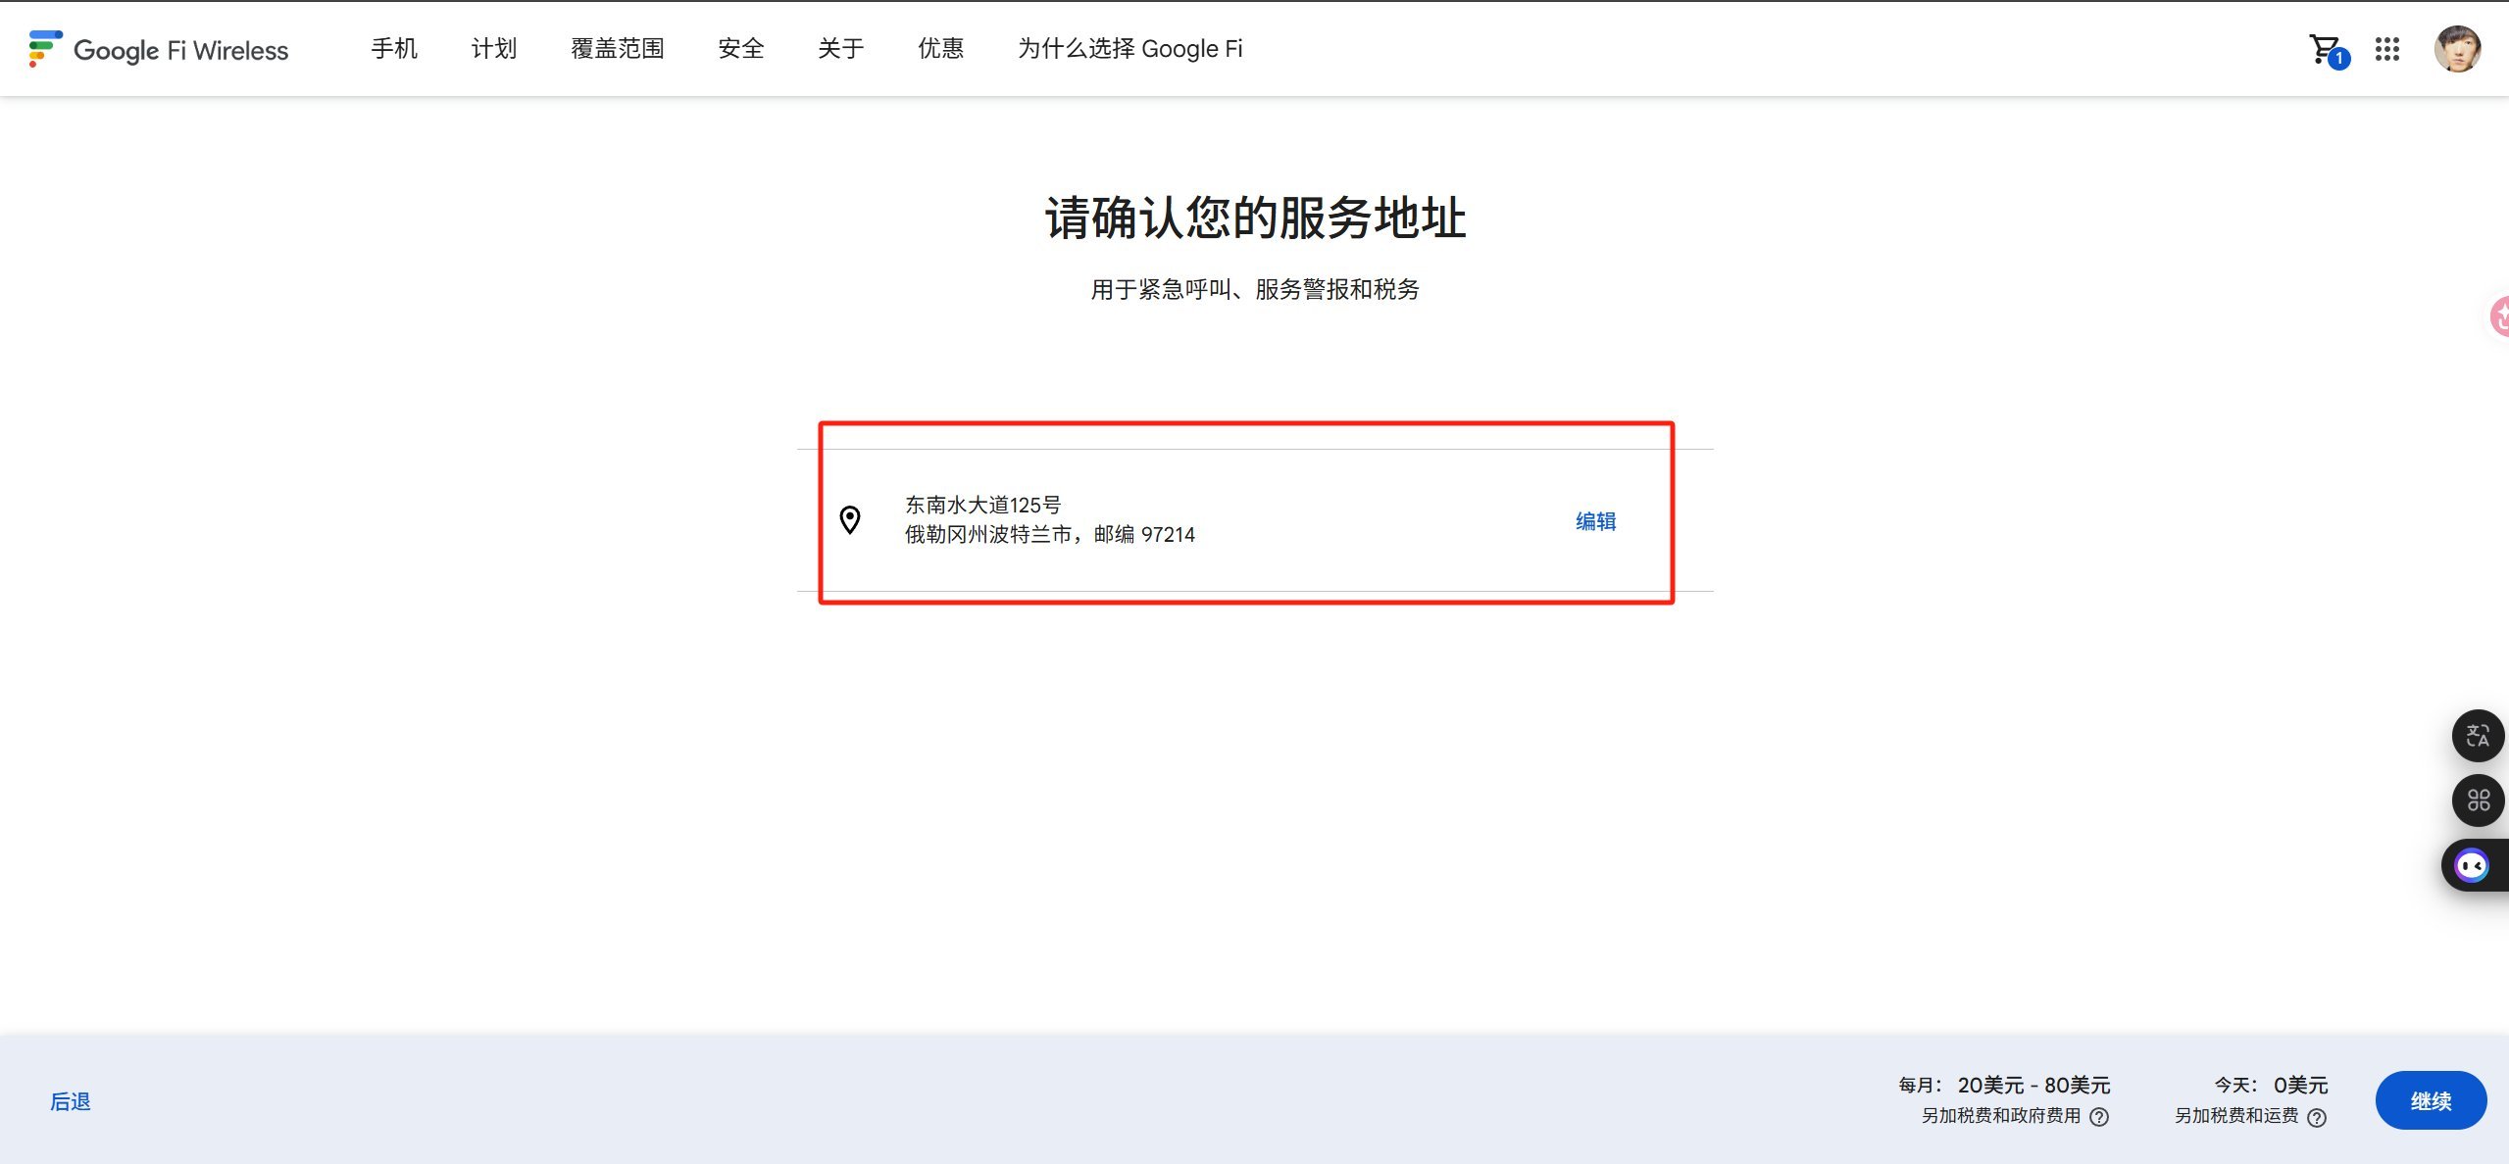Select 优惠 in navigation bar
The image size is (2509, 1164).
pos(941,49)
